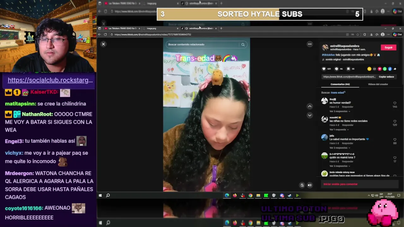Viewport: 404px width, 227px height.
Task: Open more share options arrow
Action: [395, 69]
